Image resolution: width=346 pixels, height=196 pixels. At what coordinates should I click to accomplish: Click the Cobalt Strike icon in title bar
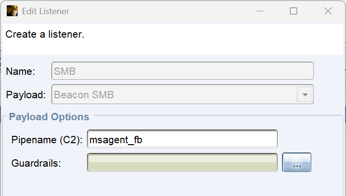click(12, 11)
